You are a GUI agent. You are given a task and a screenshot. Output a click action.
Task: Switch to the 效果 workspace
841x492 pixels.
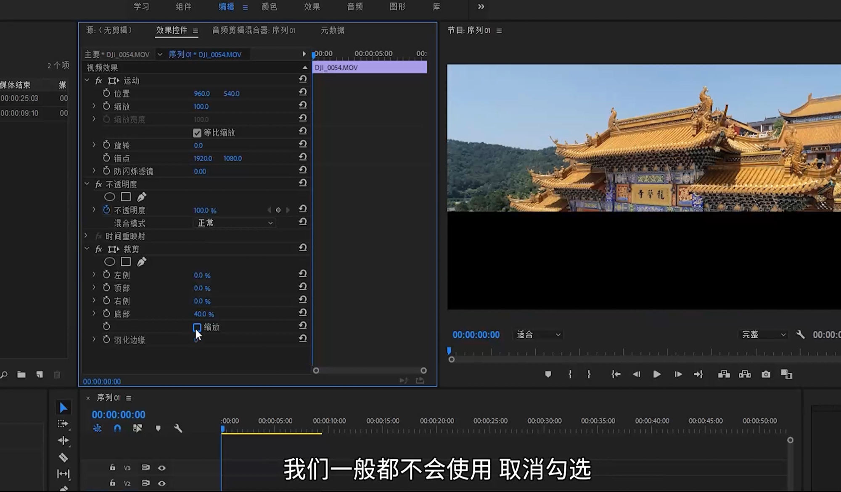[x=312, y=7]
